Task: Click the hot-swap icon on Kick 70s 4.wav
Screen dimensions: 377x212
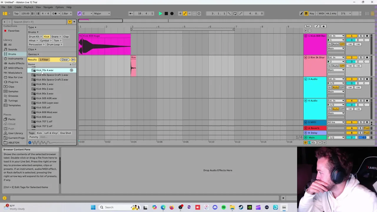Action: coord(71,70)
